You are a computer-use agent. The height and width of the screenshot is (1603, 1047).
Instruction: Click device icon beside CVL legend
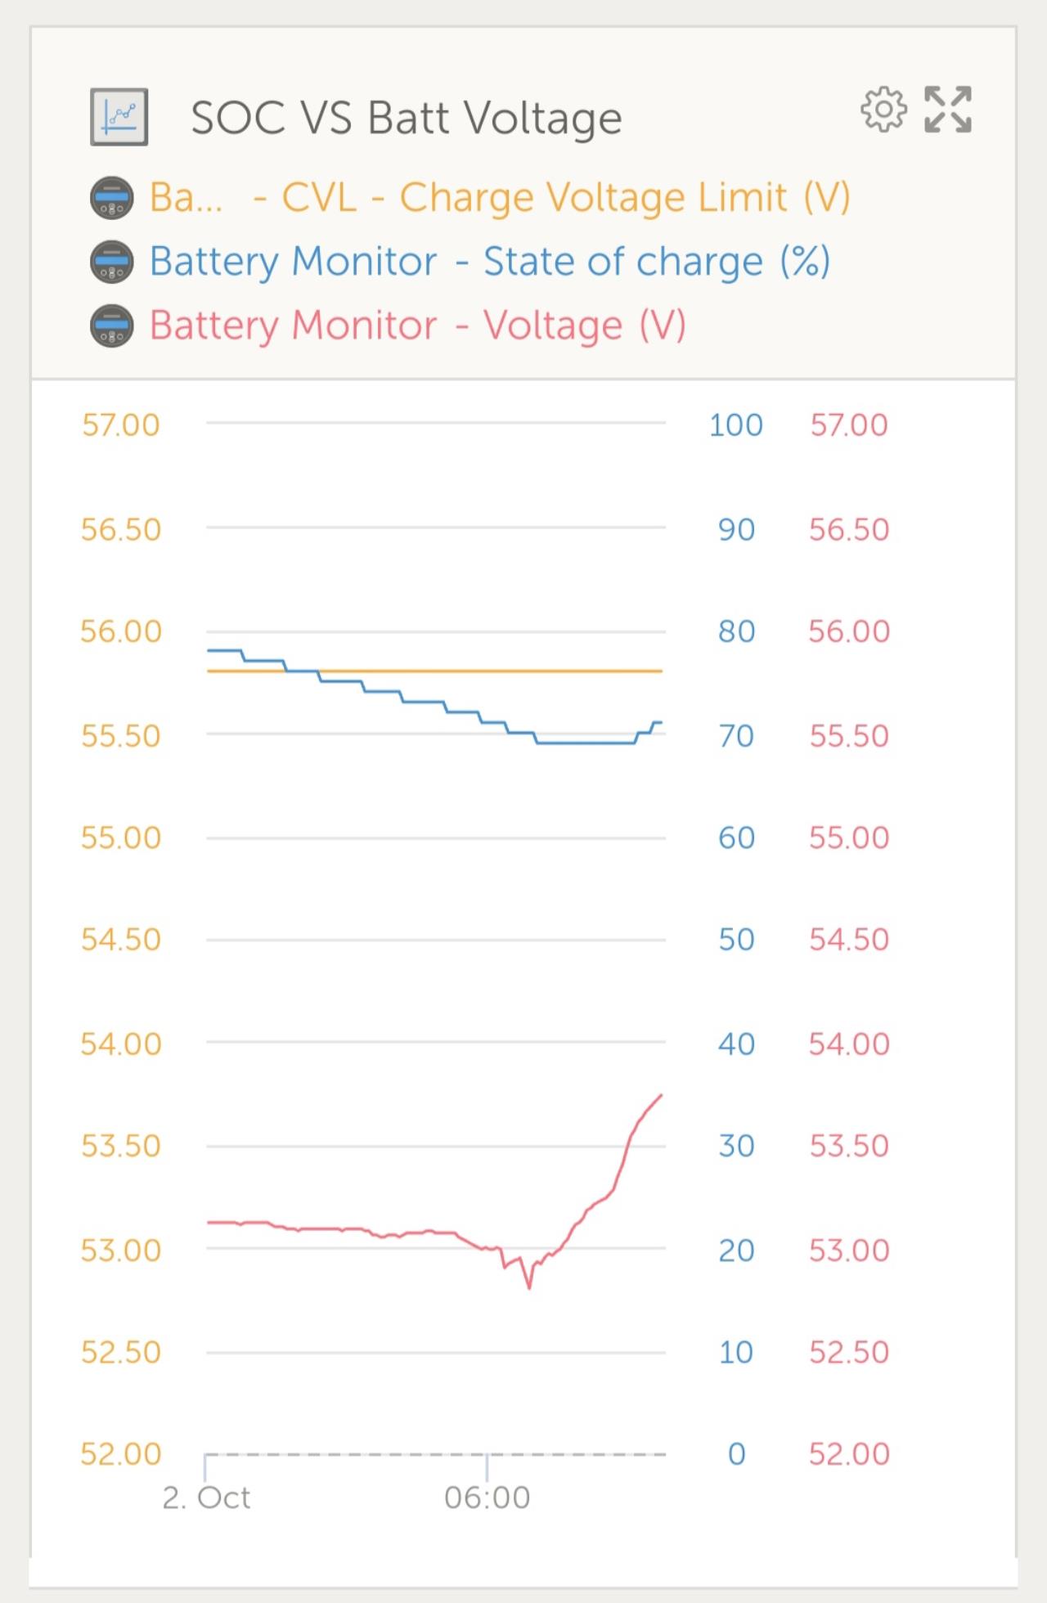(x=111, y=198)
